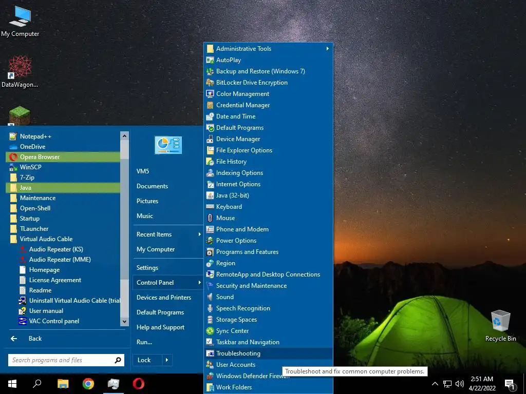Open the Startup folder
526x394 pixels.
(x=63, y=219)
